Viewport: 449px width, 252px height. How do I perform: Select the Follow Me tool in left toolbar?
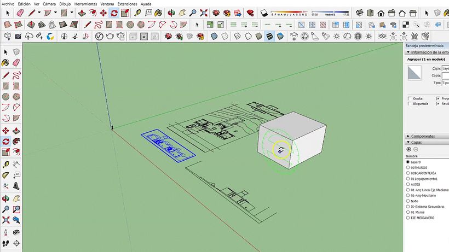coord(16,141)
